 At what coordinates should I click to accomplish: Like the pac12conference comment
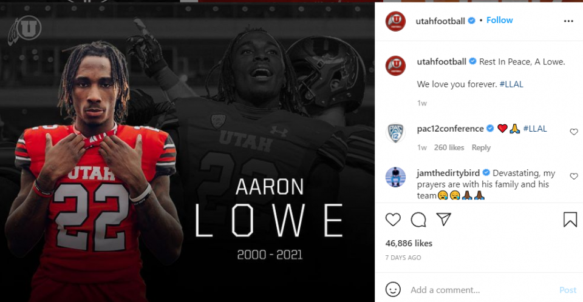click(574, 132)
